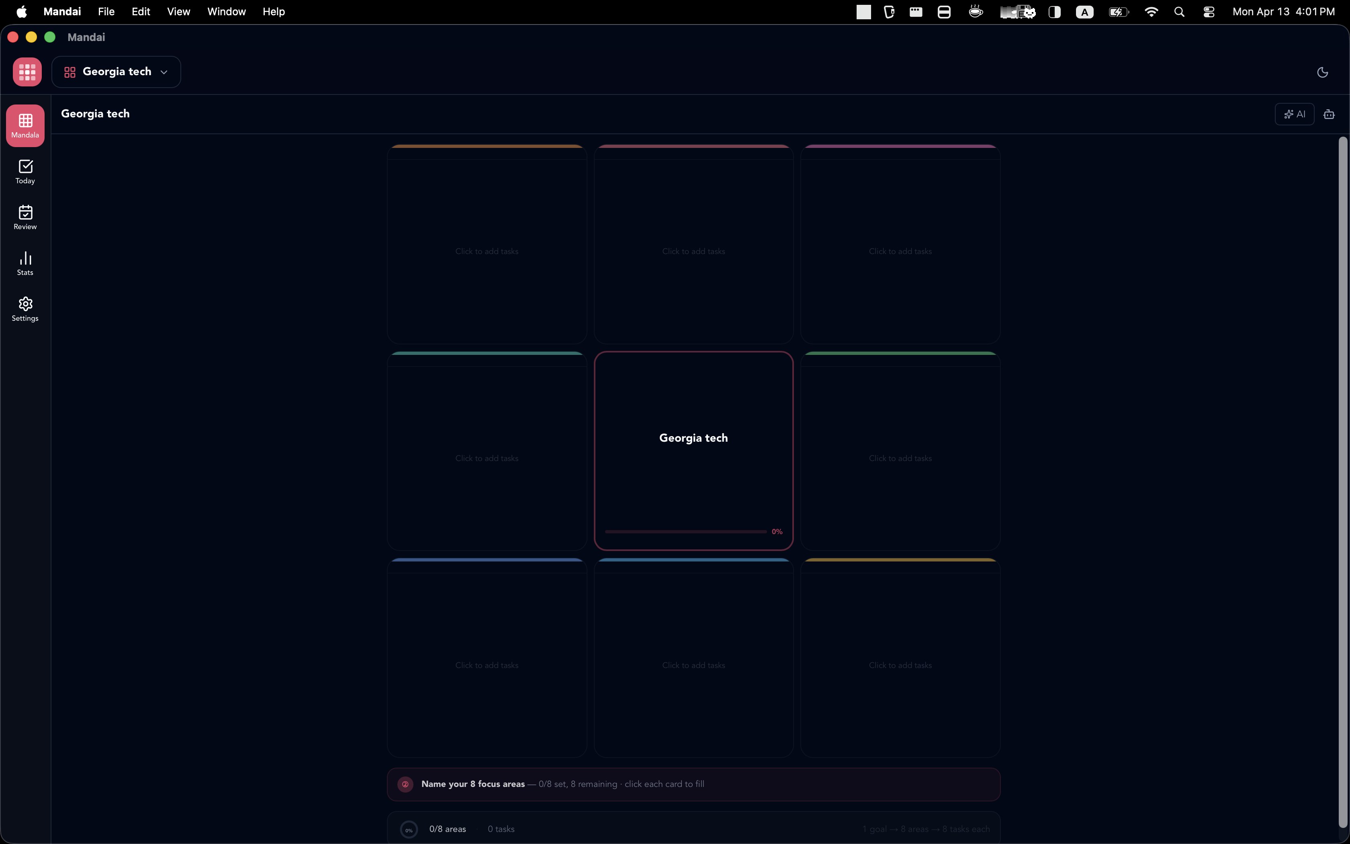Open the chevron next to Georgia tech
Viewport: 1350px width, 844px height.
click(164, 72)
